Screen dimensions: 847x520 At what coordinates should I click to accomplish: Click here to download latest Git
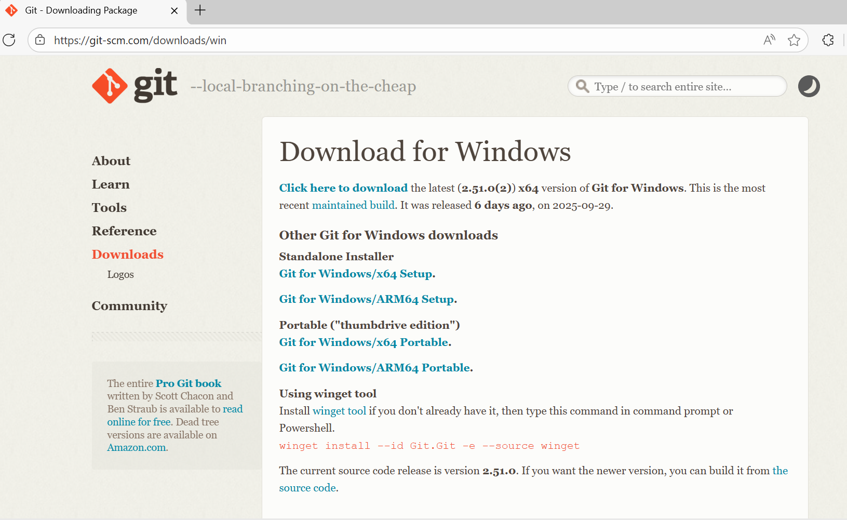coord(343,188)
